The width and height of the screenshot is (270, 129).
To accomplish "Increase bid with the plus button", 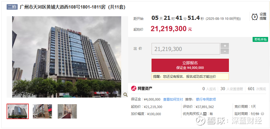I will [225, 46].
